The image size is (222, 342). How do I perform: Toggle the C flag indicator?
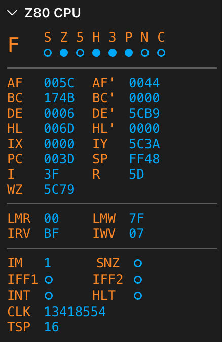(161, 53)
